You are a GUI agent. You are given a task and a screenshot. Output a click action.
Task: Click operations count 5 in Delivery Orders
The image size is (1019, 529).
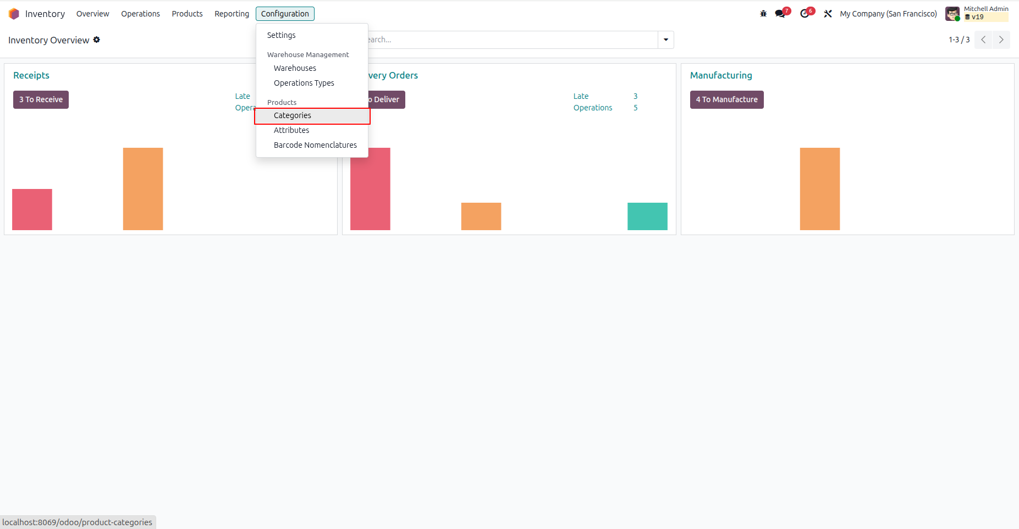point(636,108)
